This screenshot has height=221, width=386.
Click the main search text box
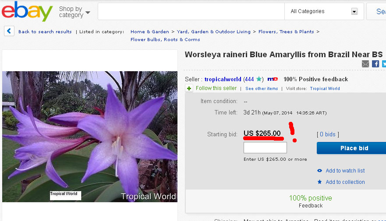(191, 11)
